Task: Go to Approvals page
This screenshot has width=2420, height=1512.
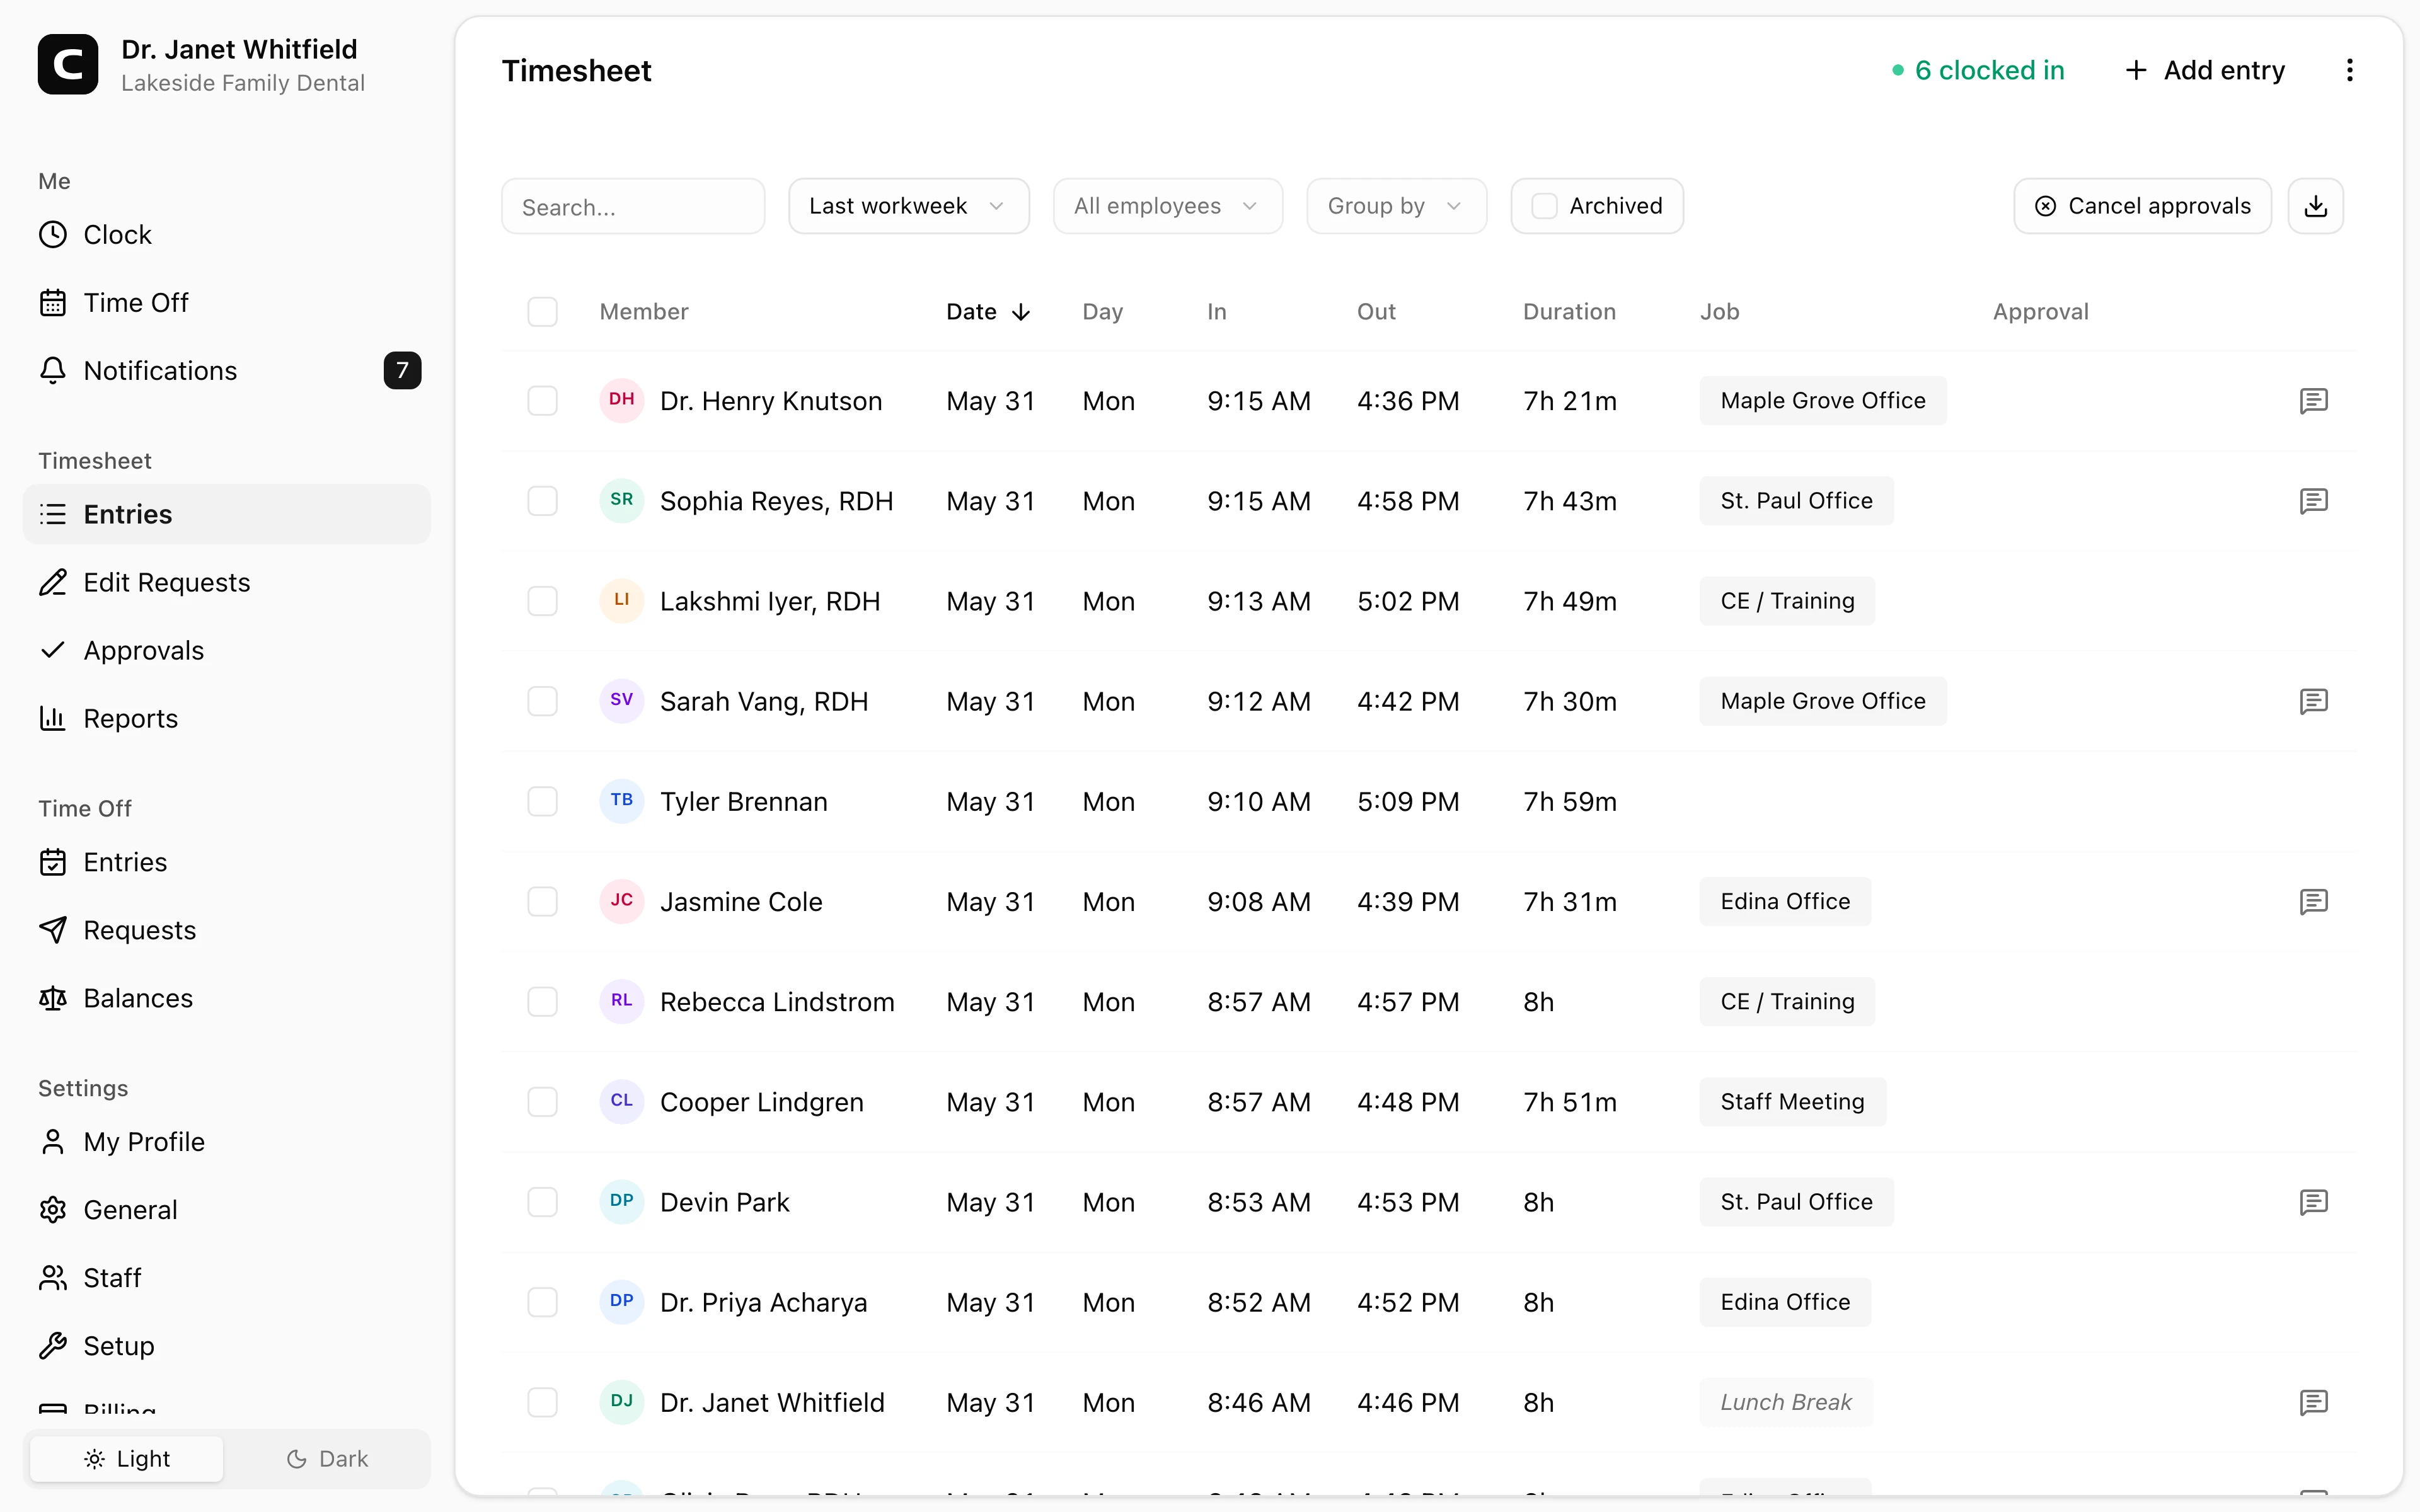Action: pyautogui.click(x=226, y=650)
